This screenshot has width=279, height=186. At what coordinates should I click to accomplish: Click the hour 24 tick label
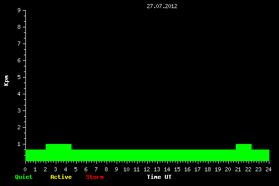[x=268, y=169]
